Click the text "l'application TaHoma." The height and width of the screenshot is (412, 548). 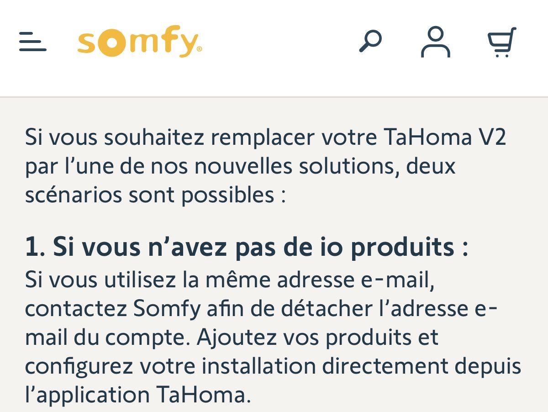(138, 395)
